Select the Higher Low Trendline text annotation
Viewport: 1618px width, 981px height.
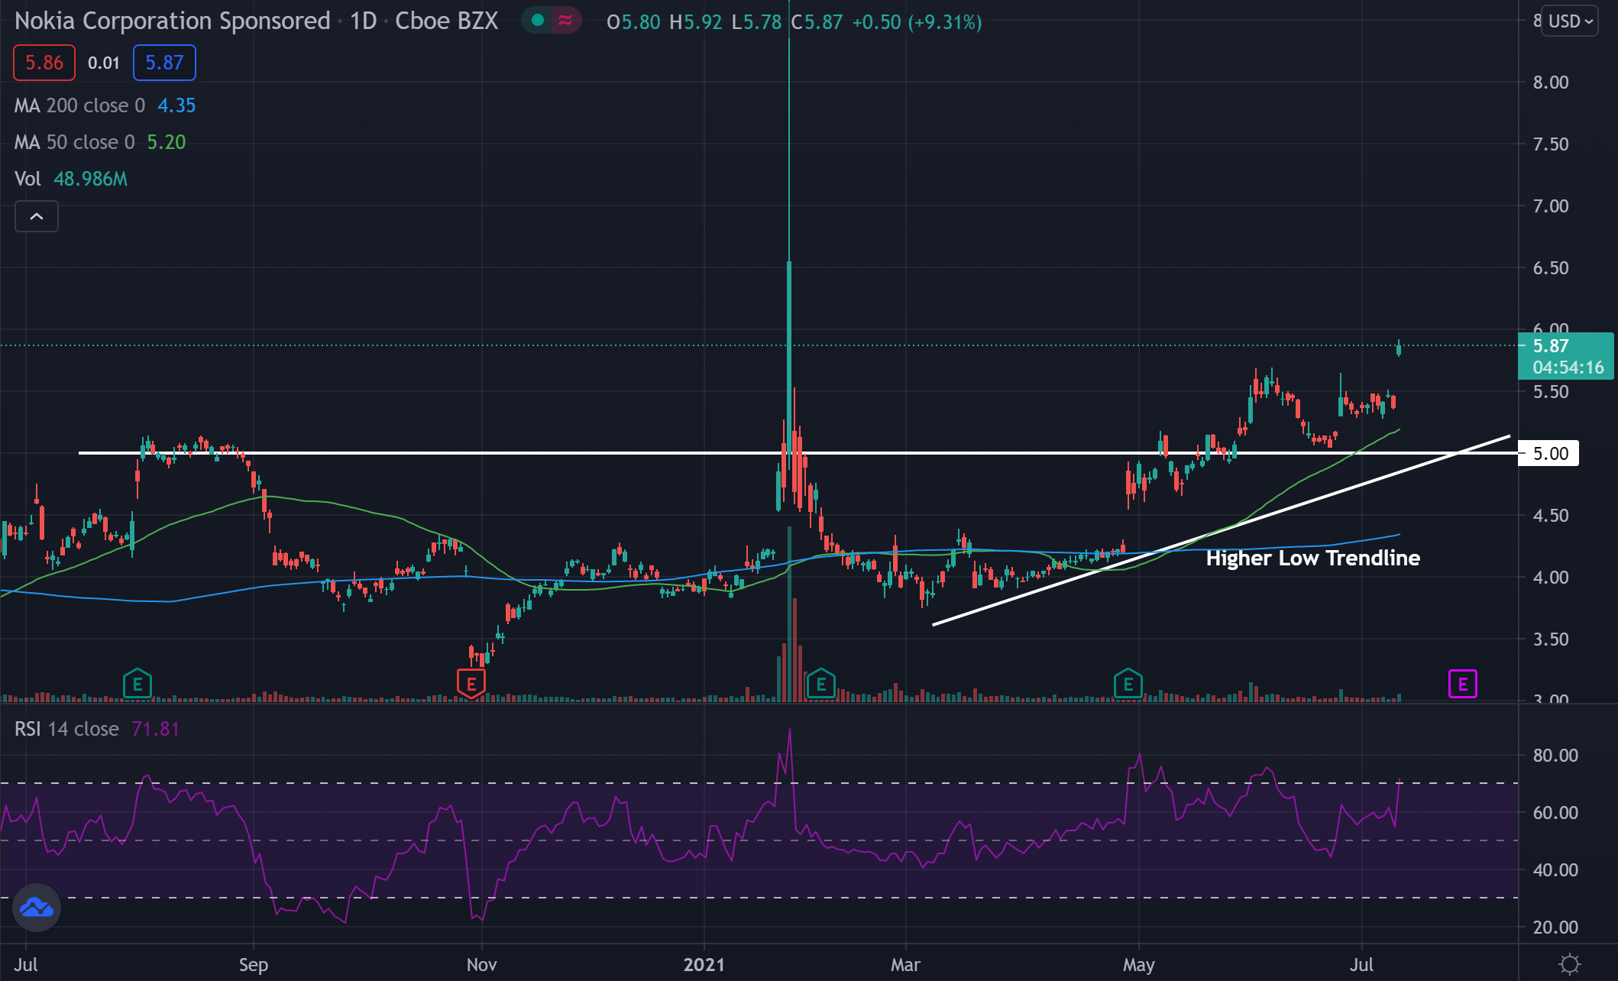[x=1313, y=558]
